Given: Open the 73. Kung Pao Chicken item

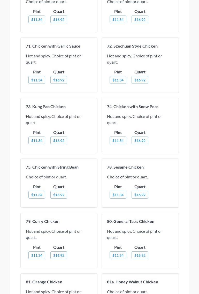Looking at the screenshot, I should (46, 107).
